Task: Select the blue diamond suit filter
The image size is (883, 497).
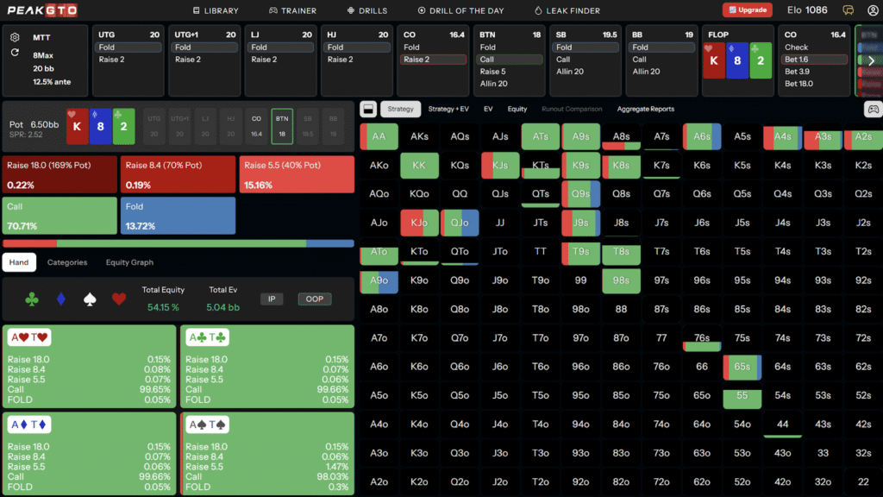Action: click(x=60, y=299)
